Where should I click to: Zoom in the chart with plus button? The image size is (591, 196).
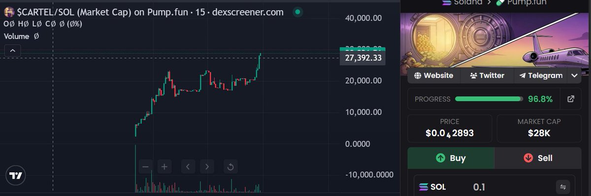[164, 167]
